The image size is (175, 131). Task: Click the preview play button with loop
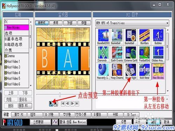coord(51,103)
